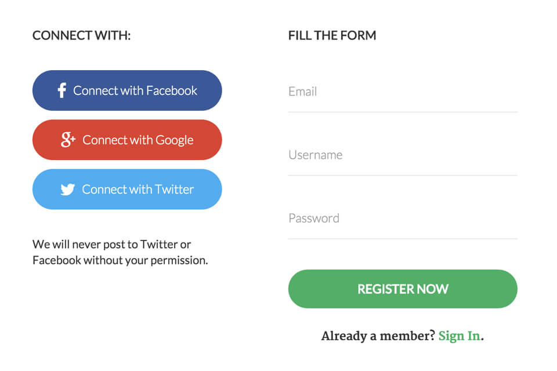Click the underline beneath the Username field
The image size is (557, 371).
(x=402, y=175)
